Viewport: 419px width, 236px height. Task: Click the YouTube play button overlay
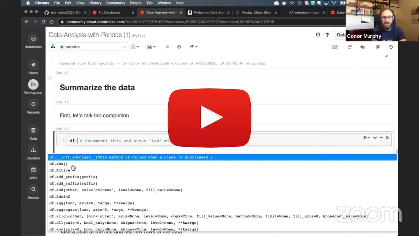click(209, 118)
